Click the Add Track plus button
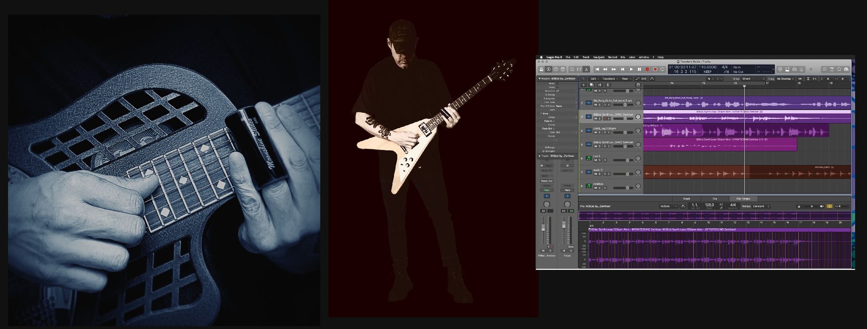The height and width of the screenshot is (329, 867). point(583,85)
